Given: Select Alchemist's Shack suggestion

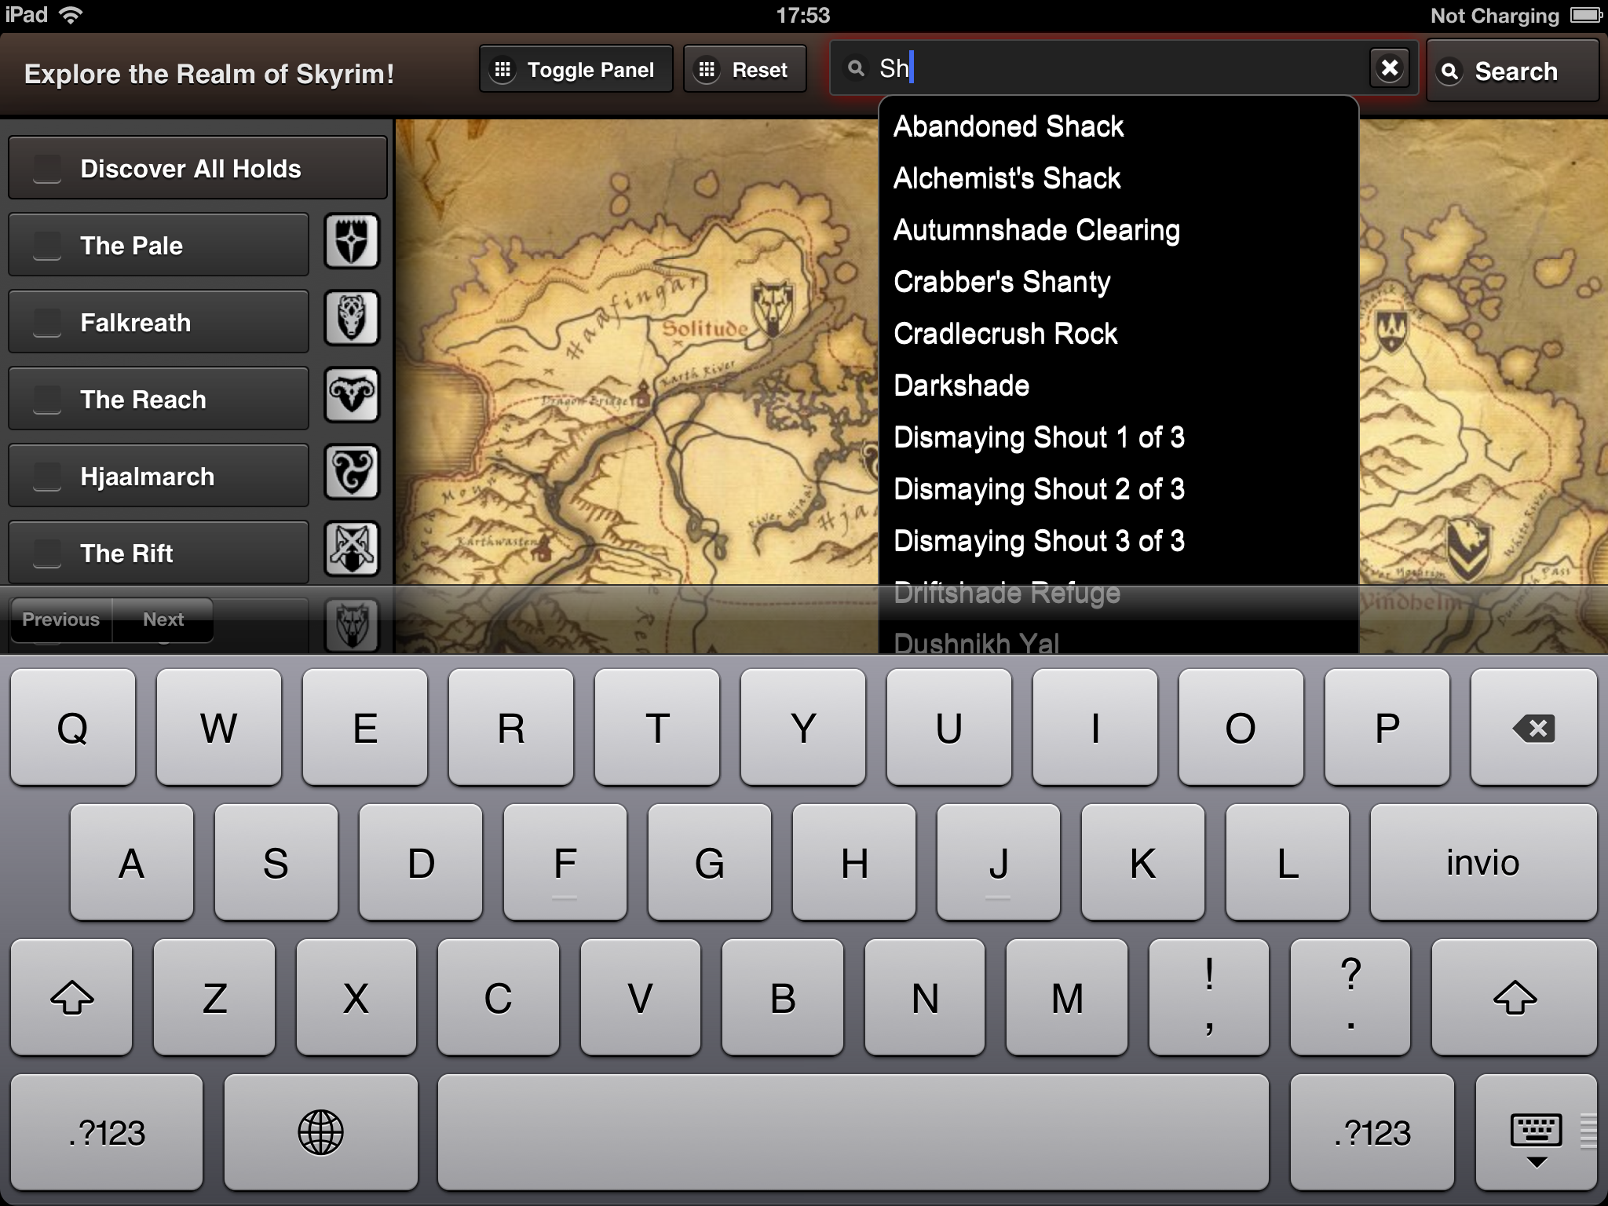Looking at the screenshot, I should (x=1118, y=178).
